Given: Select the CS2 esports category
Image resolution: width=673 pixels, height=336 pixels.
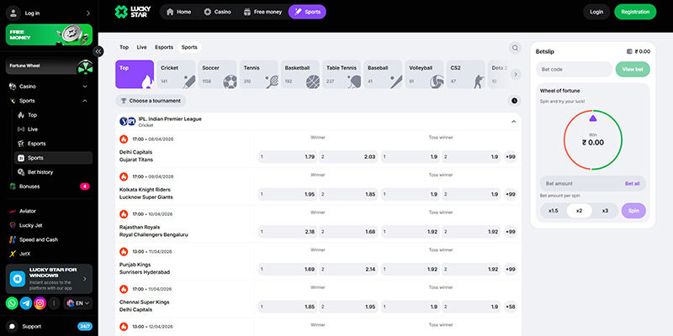Looking at the screenshot, I should pyautogui.click(x=465, y=74).
